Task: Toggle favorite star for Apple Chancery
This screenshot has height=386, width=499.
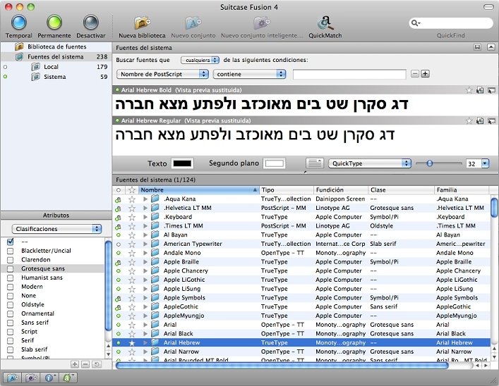Action: pos(132,271)
